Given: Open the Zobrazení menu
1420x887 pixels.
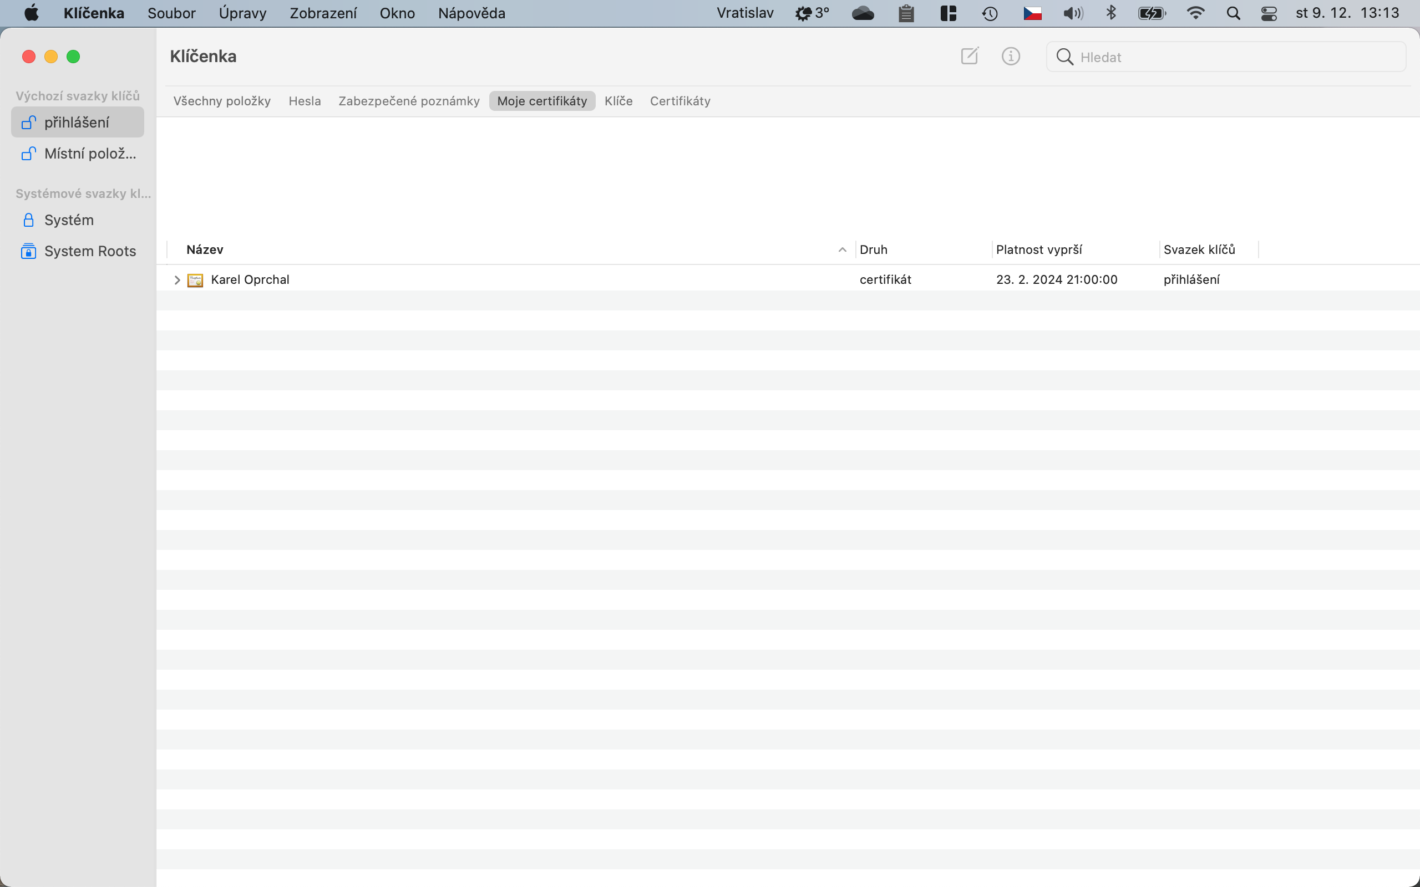Looking at the screenshot, I should [x=323, y=13].
